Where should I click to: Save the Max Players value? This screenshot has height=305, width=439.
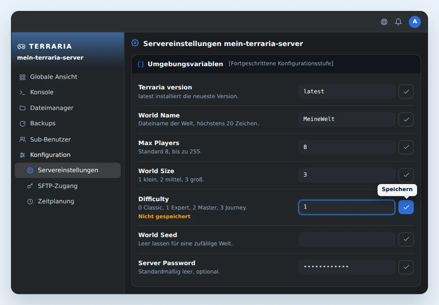pos(406,147)
